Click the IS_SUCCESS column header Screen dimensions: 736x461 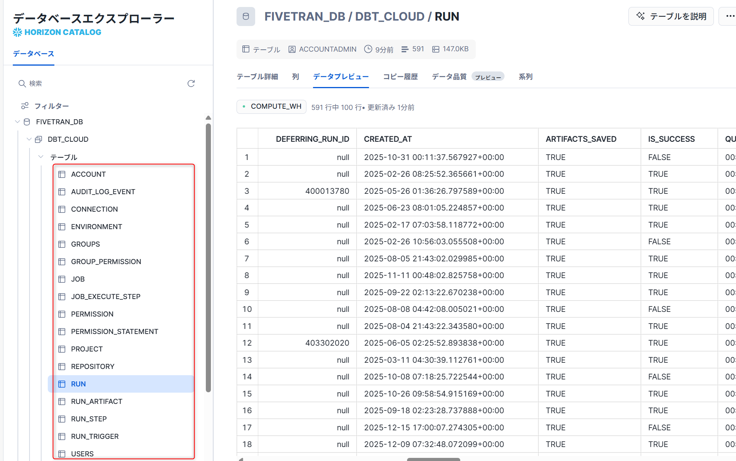(671, 139)
